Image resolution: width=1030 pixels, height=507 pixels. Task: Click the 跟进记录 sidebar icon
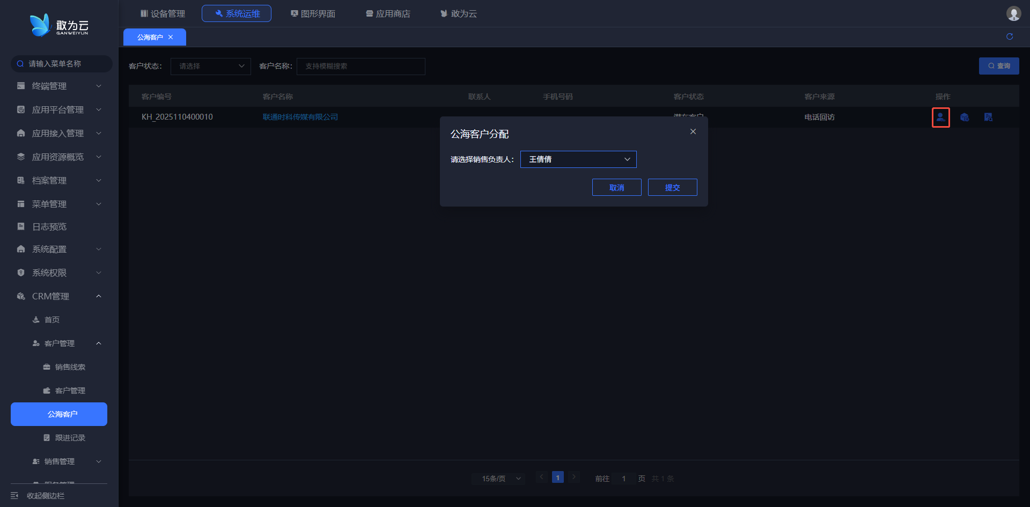click(x=47, y=438)
